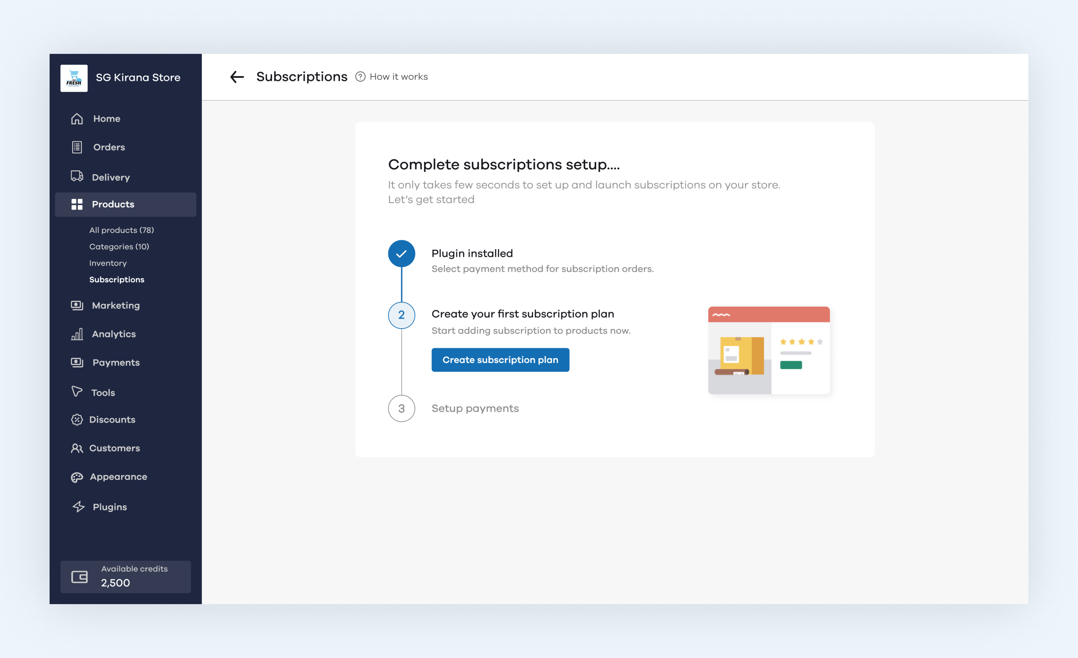The height and width of the screenshot is (658, 1078).
Task: Go to the Payments section
Action: [x=116, y=362]
